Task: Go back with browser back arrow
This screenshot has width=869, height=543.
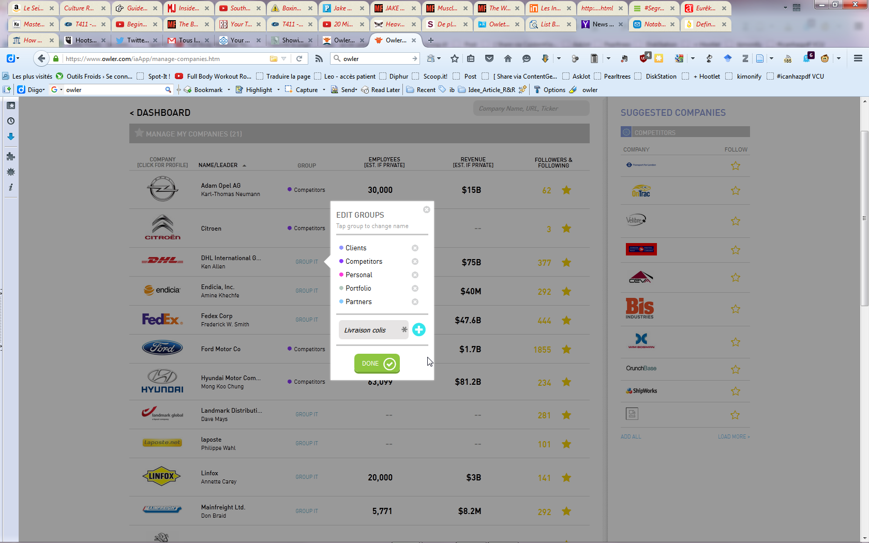Action: [x=41, y=58]
